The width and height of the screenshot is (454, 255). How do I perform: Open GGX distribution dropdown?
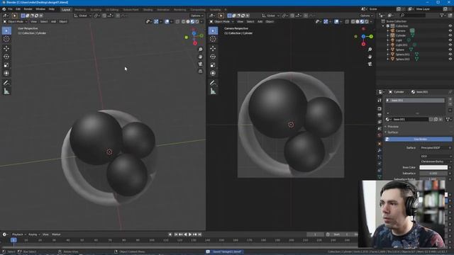coord(436,156)
